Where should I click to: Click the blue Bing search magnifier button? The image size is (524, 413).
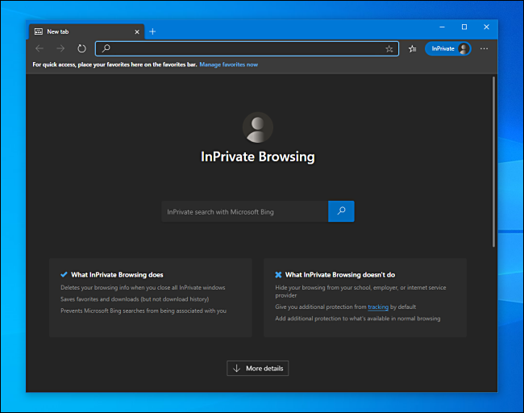341,211
